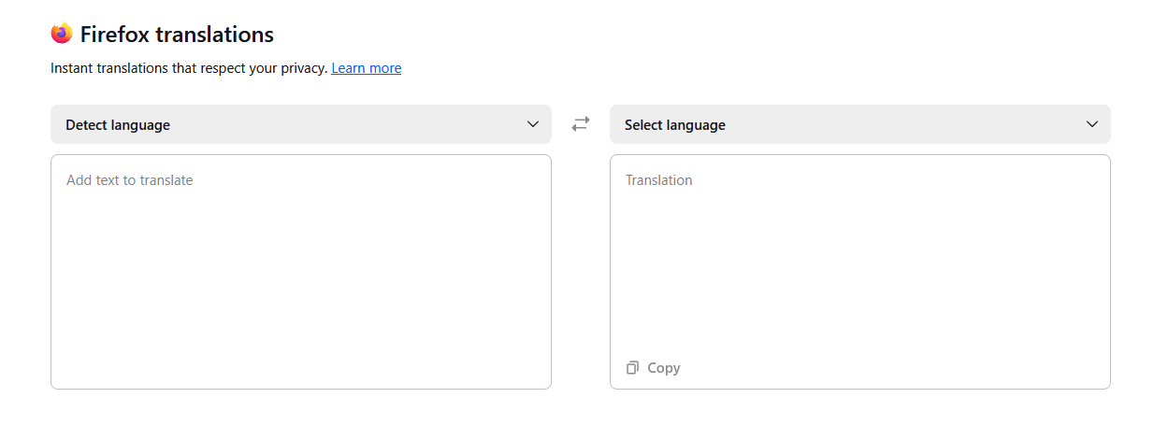This screenshot has height=426, width=1154.
Task: Click the "Add text to translate" placeholder
Action: (x=130, y=180)
